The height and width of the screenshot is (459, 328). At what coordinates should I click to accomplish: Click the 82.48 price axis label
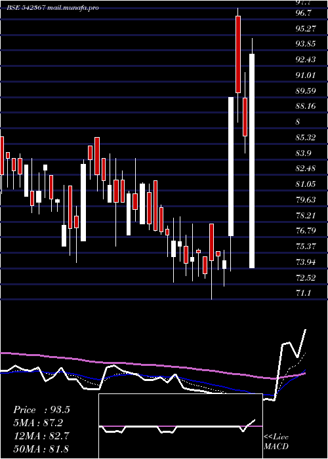(306, 169)
